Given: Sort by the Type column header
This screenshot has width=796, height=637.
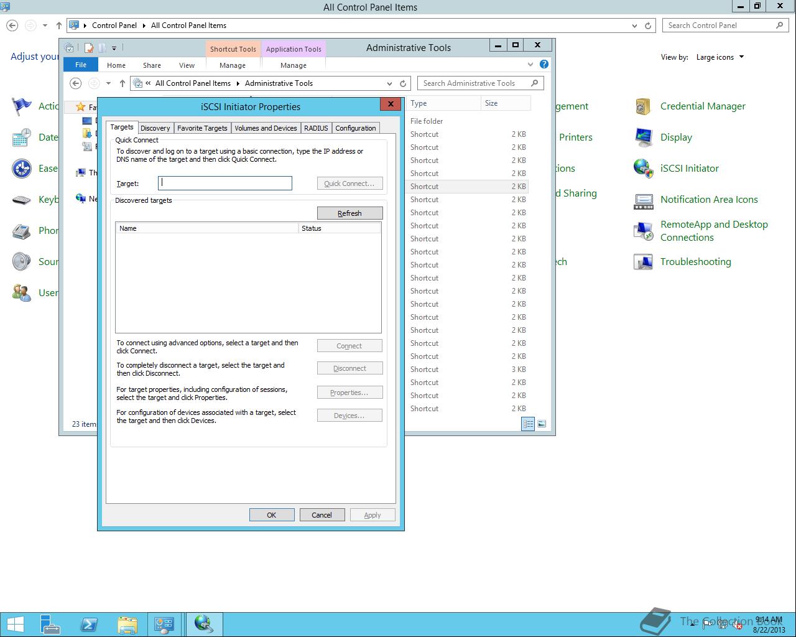Looking at the screenshot, I should click(444, 103).
